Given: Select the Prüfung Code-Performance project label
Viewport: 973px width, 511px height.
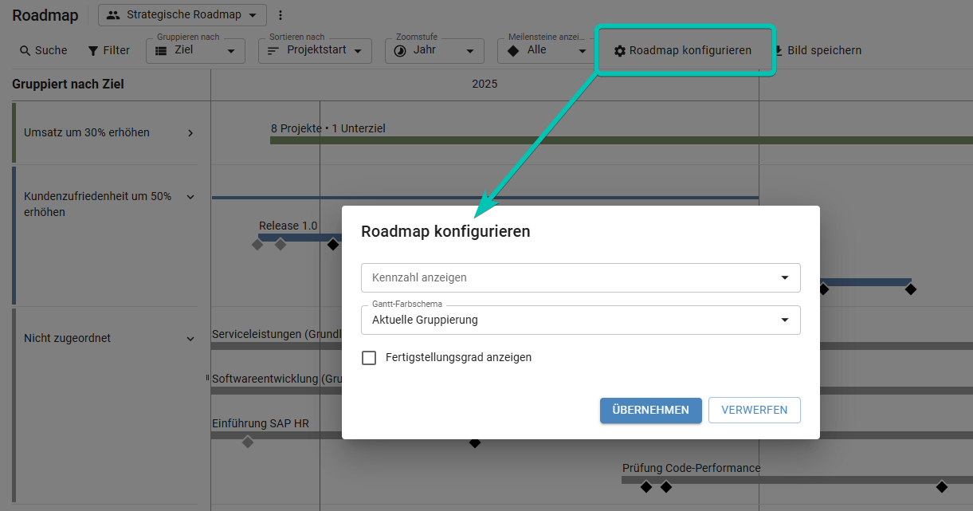Looking at the screenshot, I should coord(692,468).
